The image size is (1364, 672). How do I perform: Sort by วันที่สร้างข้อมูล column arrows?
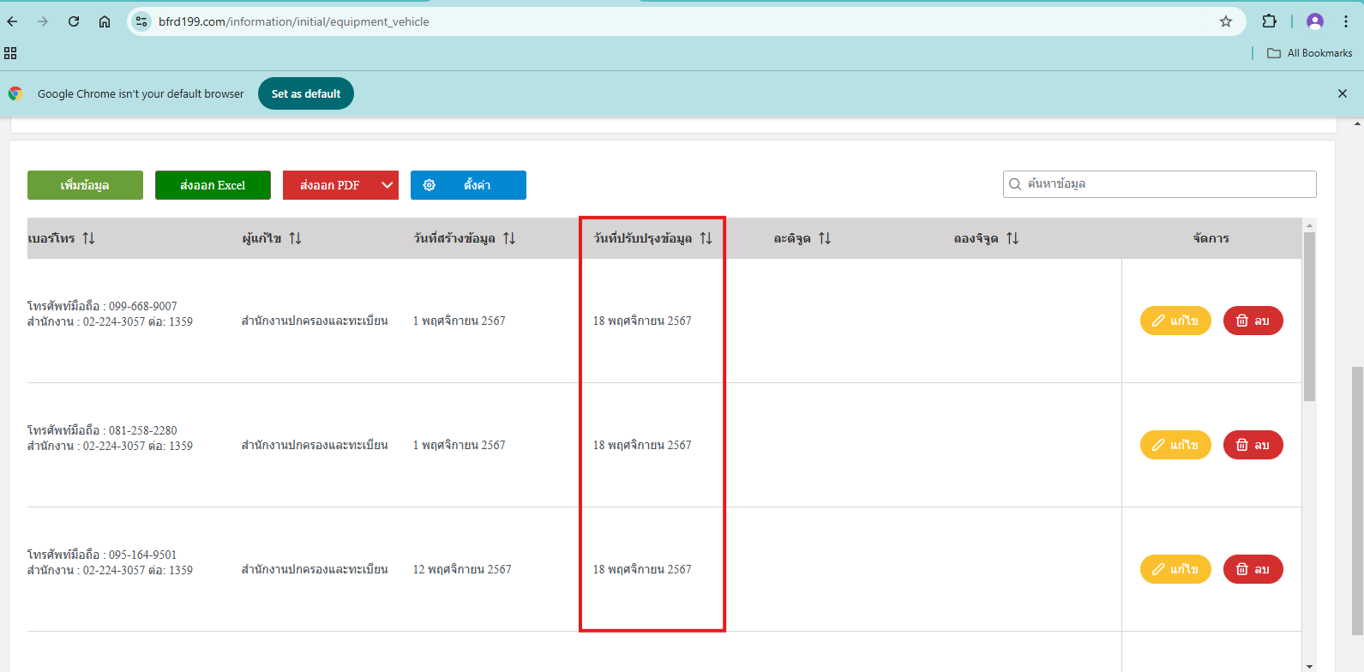pyautogui.click(x=509, y=238)
